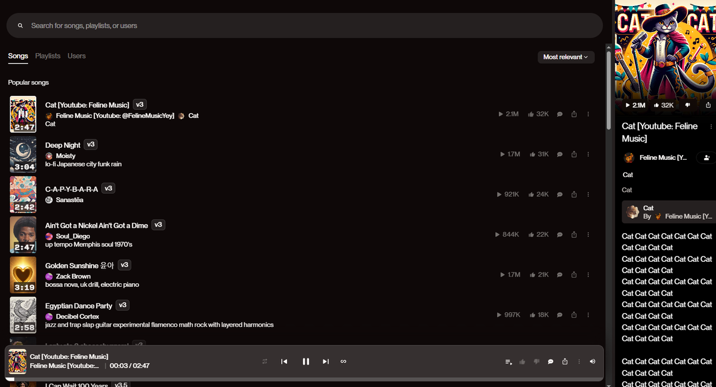Toggle repeat in the player bar
The height and width of the screenshot is (387, 716).
click(x=265, y=361)
